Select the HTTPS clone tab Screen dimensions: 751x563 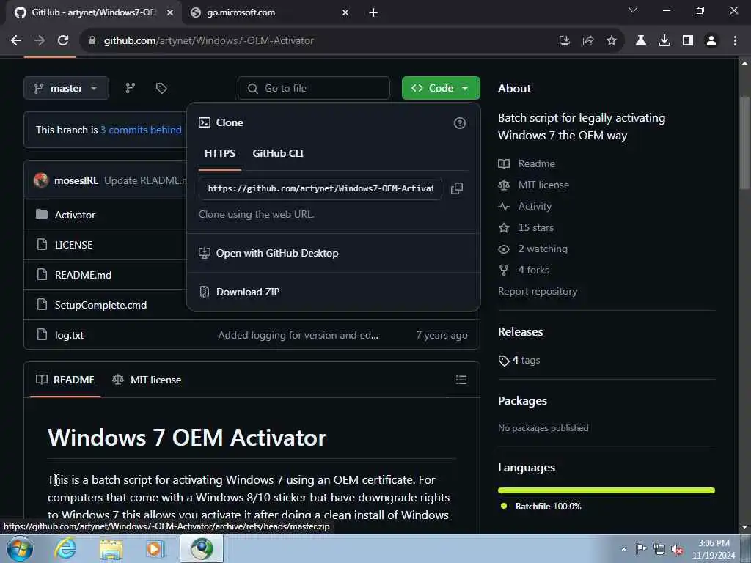[x=220, y=153]
